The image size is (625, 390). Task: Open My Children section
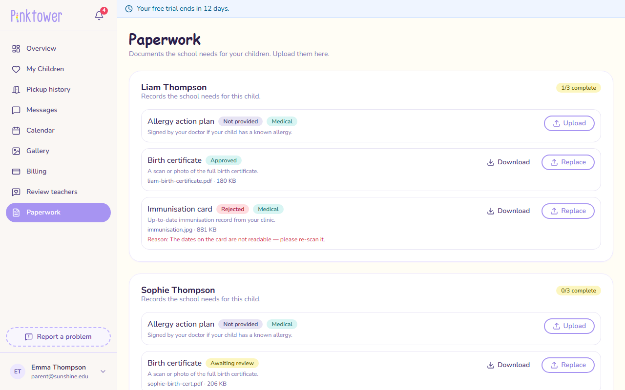(58, 69)
